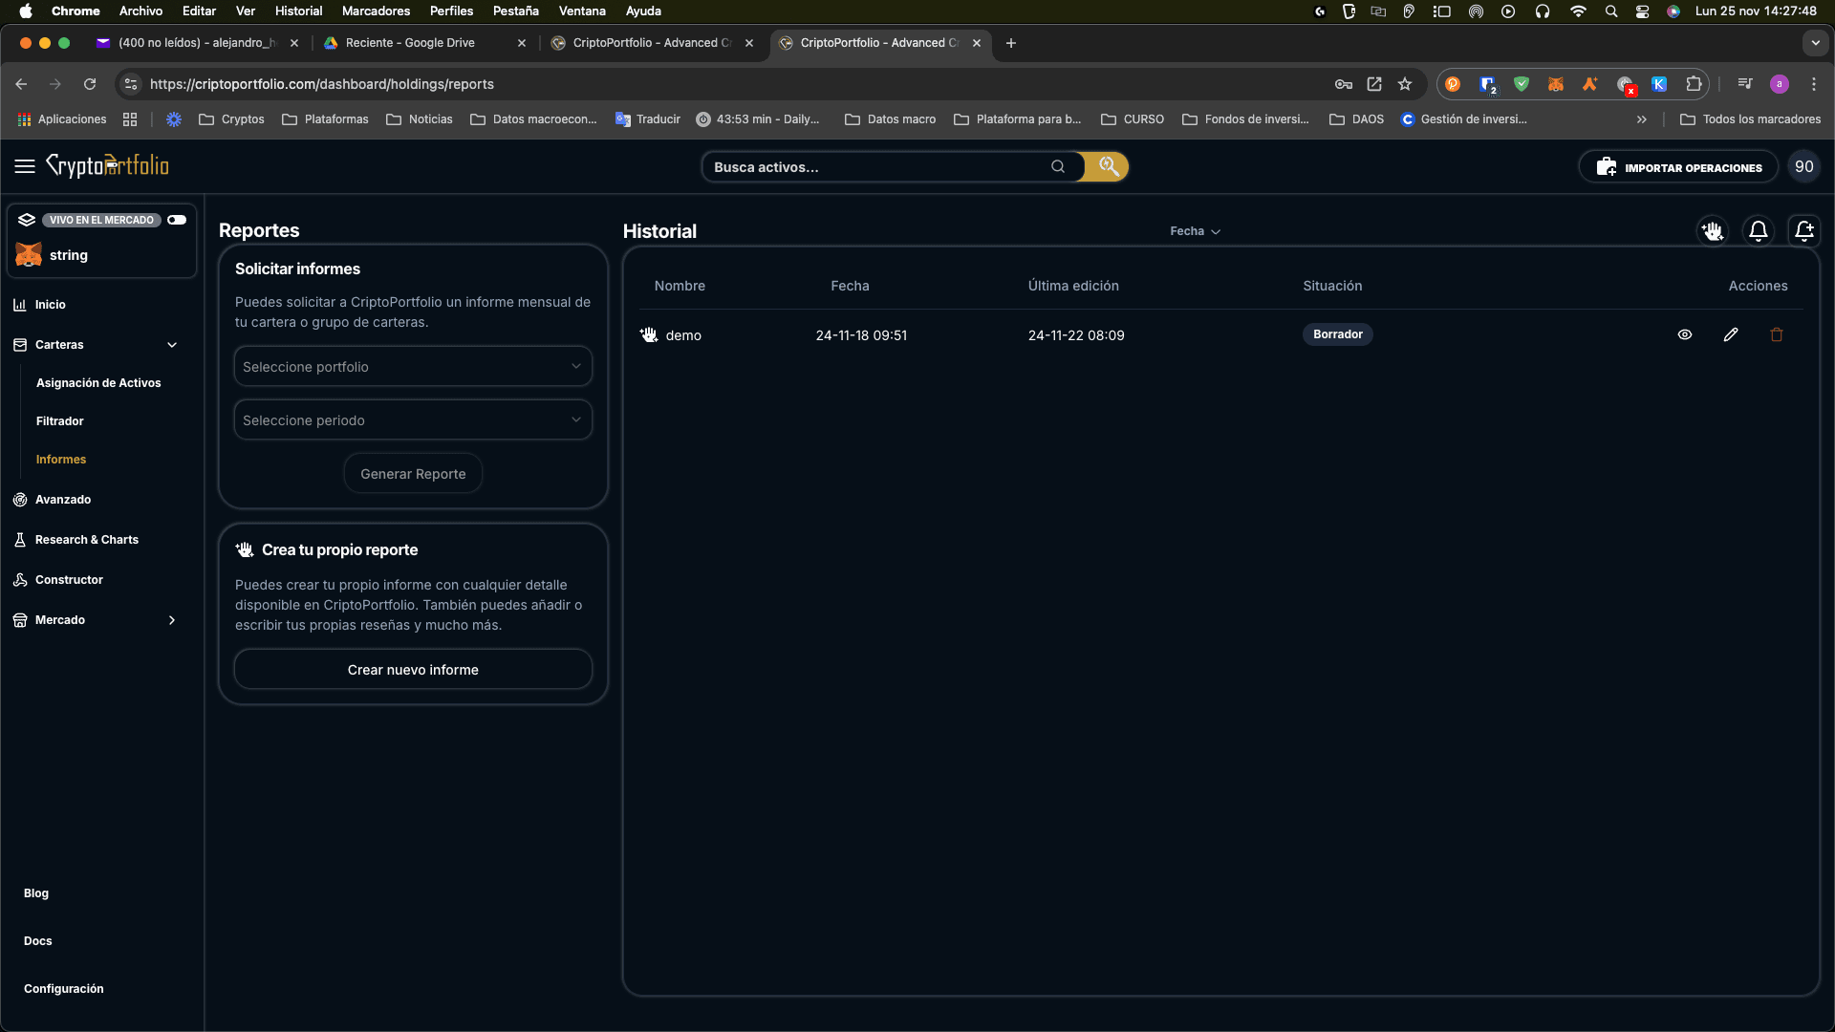Open the Cryptos bookmarks folder
This screenshot has height=1032, width=1835.
(x=231, y=119)
